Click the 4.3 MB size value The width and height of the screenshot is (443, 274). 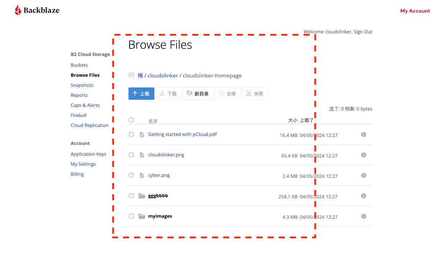(290, 217)
